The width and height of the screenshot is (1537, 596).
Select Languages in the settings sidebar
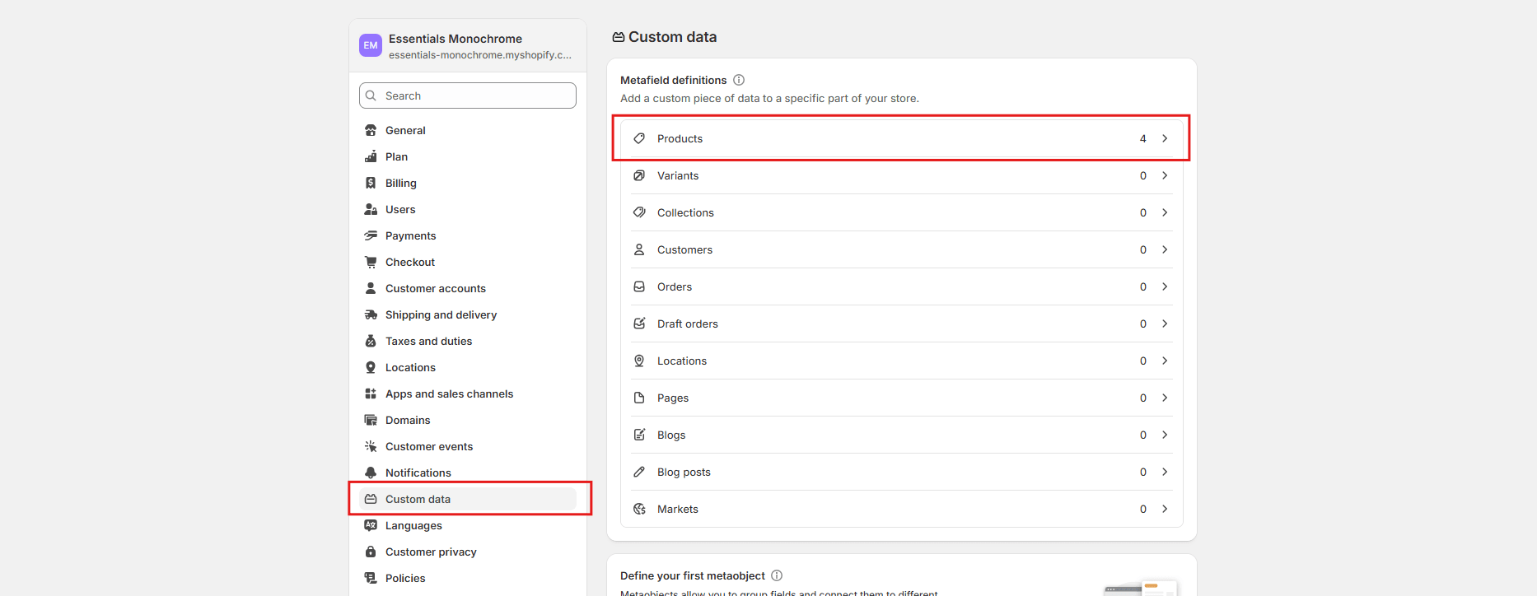coord(413,525)
